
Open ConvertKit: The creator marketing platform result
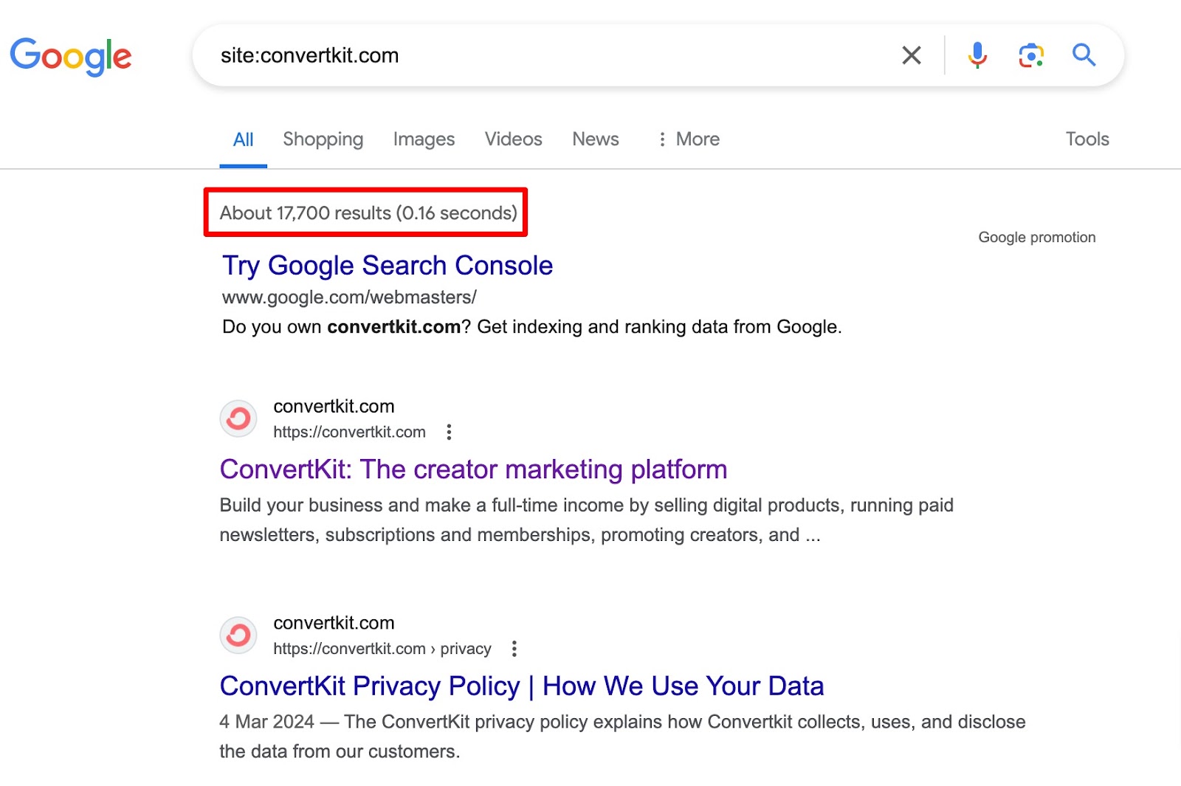click(x=473, y=469)
